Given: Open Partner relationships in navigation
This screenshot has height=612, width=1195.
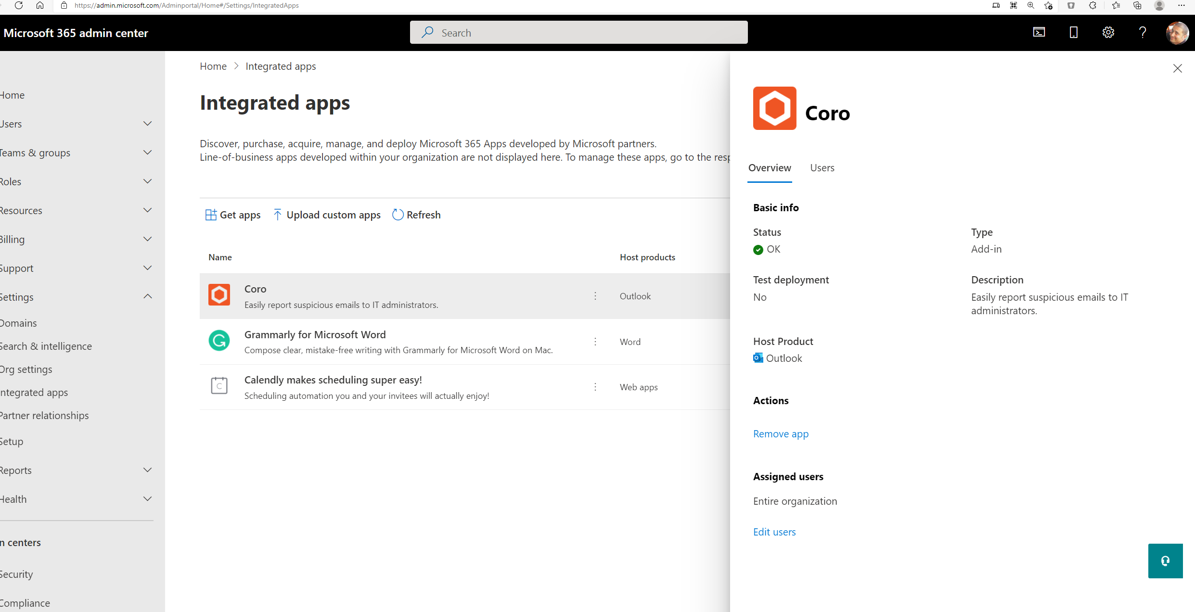Looking at the screenshot, I should [44, 416].
